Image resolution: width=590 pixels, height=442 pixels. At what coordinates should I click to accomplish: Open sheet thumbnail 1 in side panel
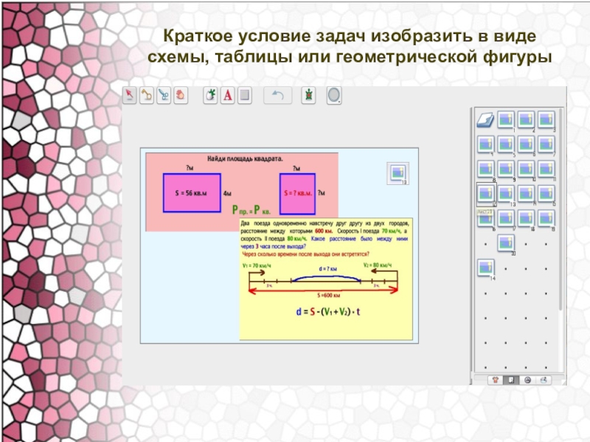506,120
